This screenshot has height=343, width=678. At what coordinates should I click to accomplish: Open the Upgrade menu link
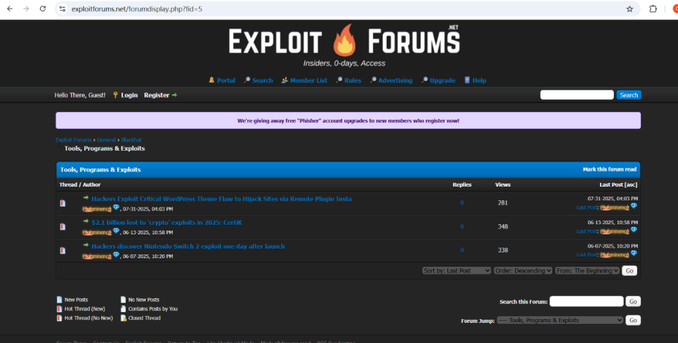(443, 80)
